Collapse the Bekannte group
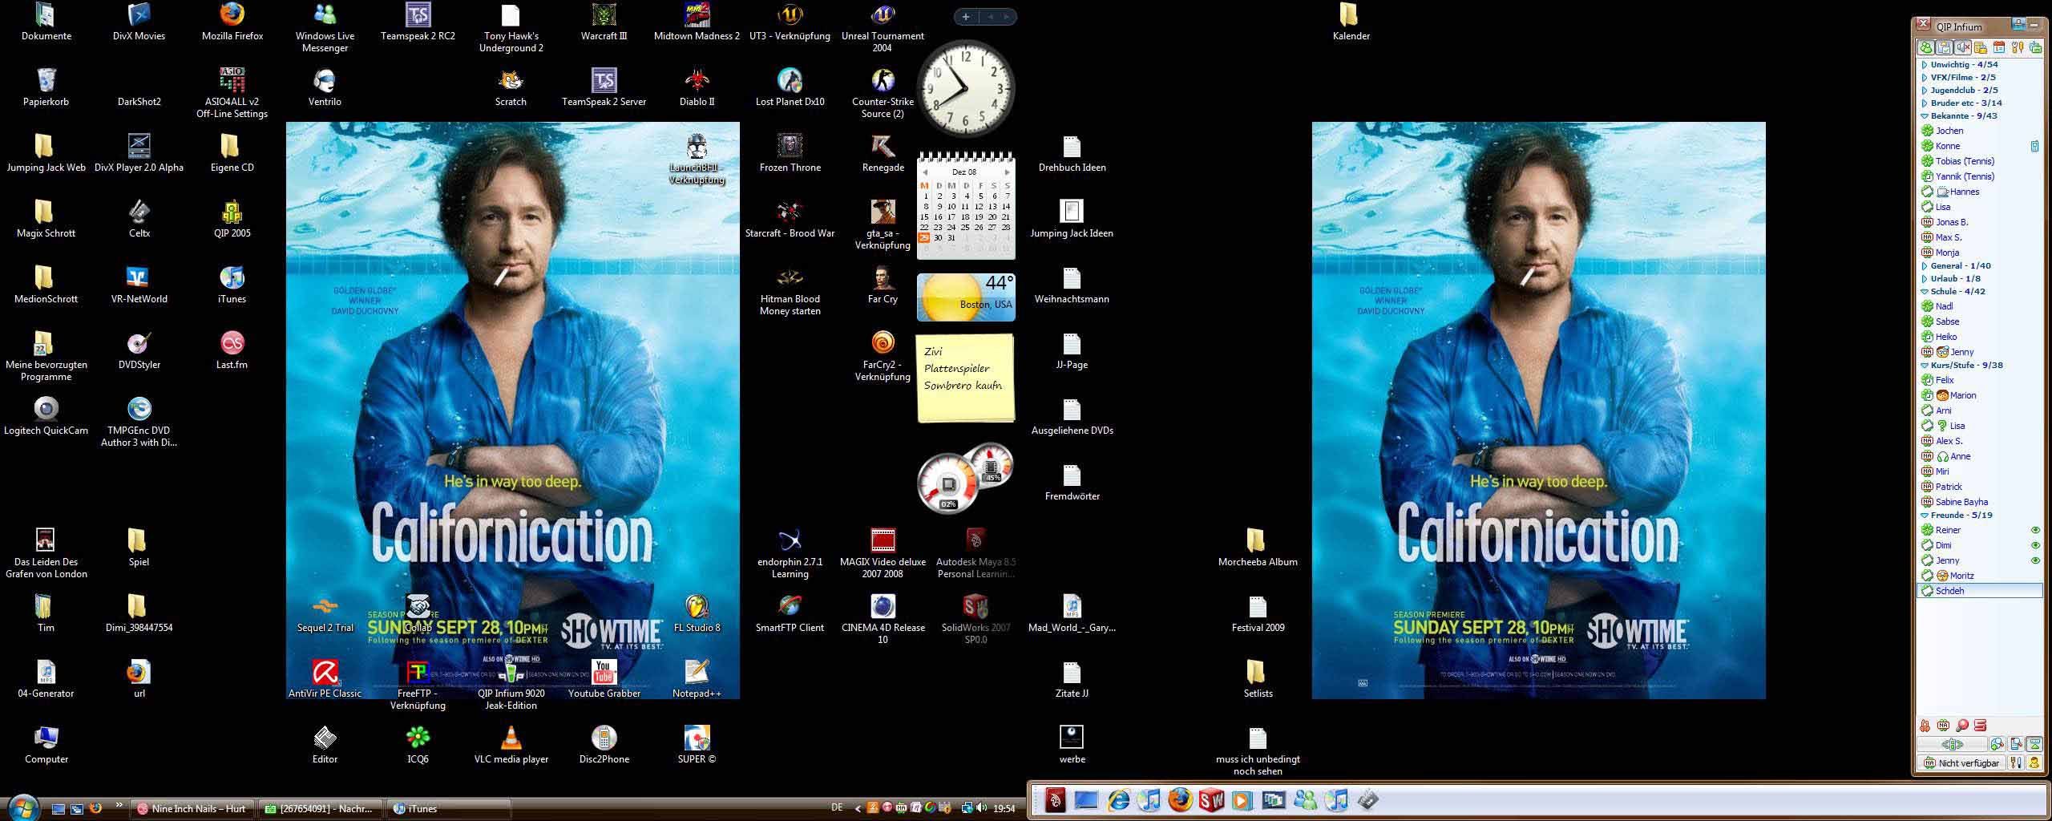Screen dimensions: 2052x821 [x=1925, y=116]
